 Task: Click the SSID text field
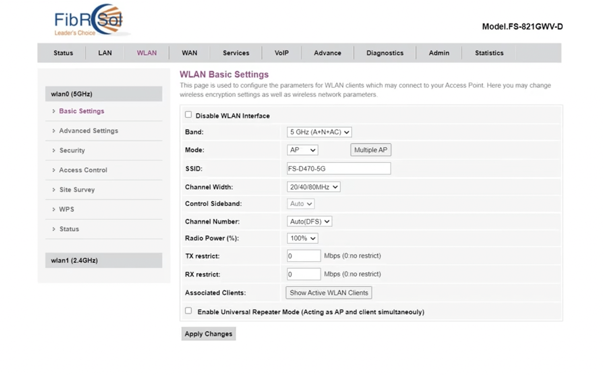coord(339,169)
